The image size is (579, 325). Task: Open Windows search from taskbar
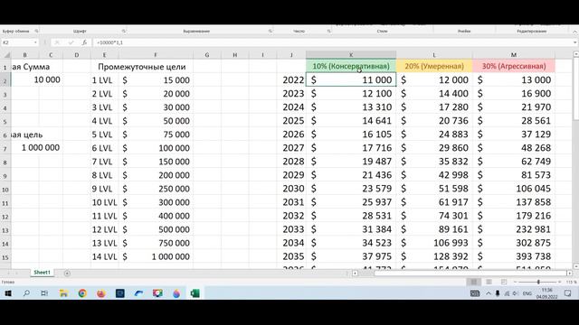26,293
